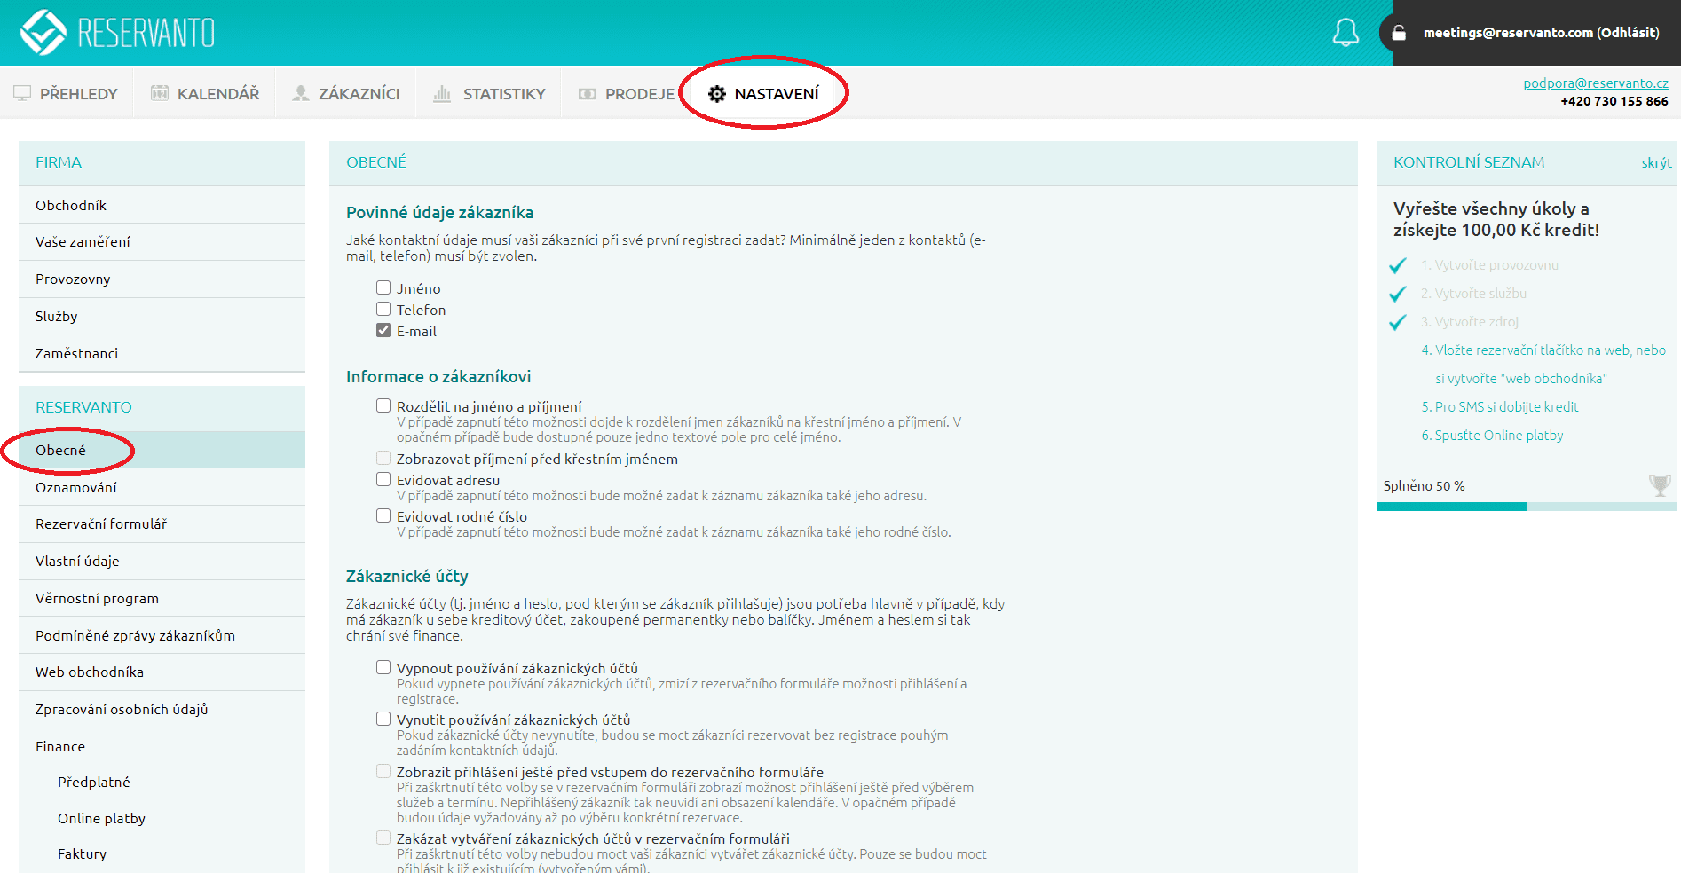Toggle Evidovat adresu option

coord(383,479)
